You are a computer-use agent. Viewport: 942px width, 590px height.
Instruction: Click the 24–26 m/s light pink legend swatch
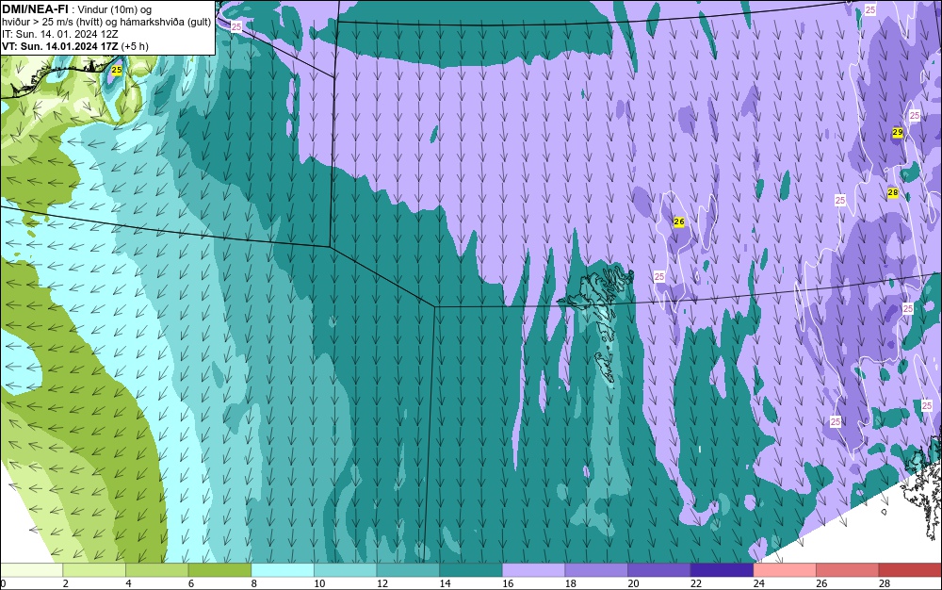(785, 570)
